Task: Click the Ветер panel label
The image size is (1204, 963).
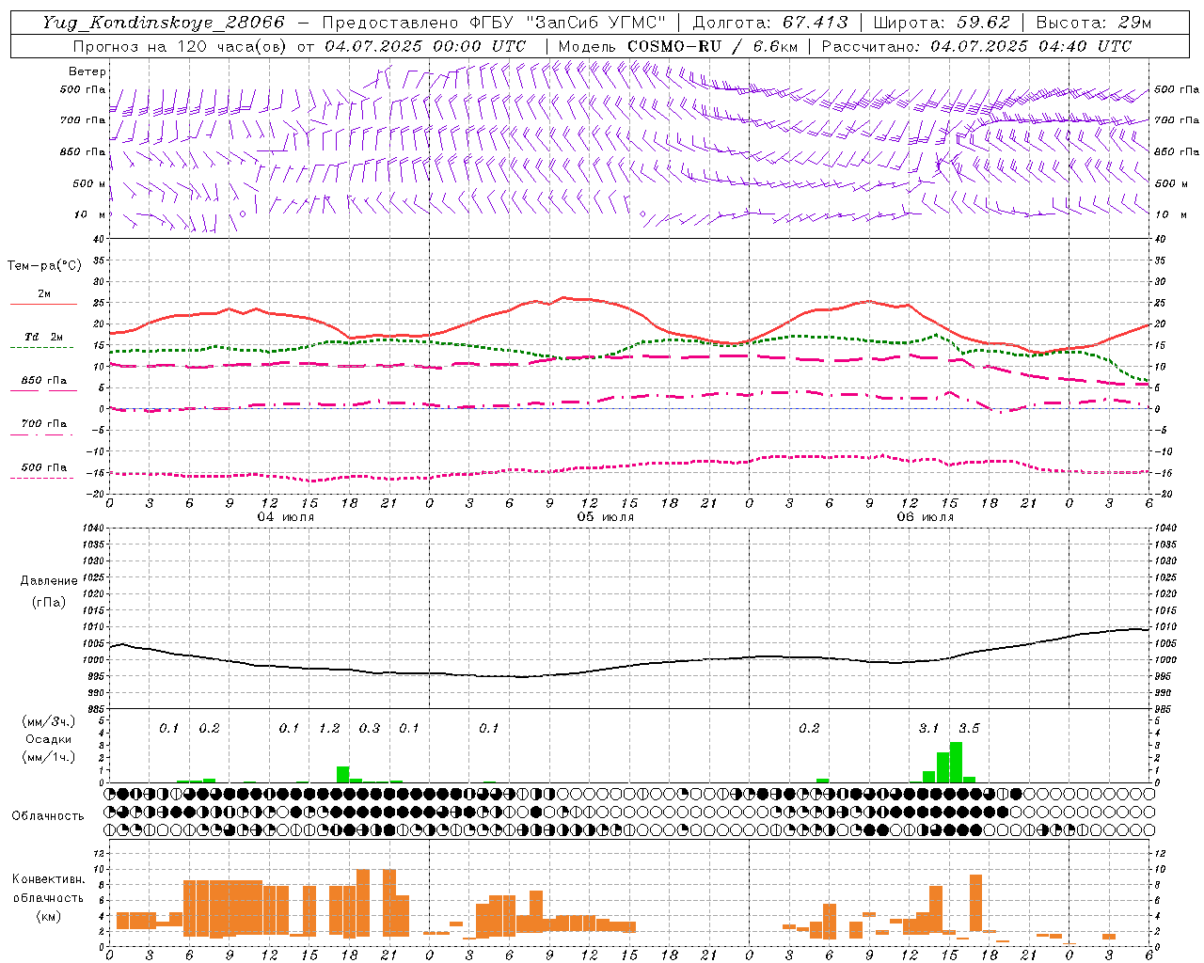Action: tap(87, 71)
